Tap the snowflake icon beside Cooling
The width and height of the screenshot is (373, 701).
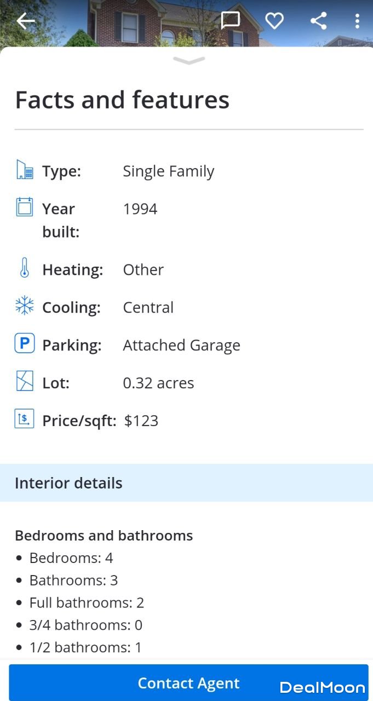(25, 306)
